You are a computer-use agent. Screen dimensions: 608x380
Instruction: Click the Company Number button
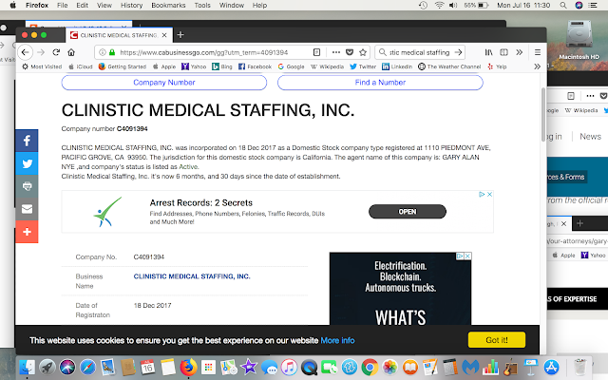[164, 83]
